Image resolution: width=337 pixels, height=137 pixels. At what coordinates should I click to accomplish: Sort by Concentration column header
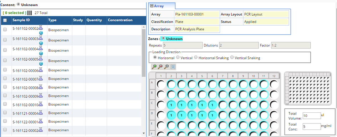click(x=120, y=20)
